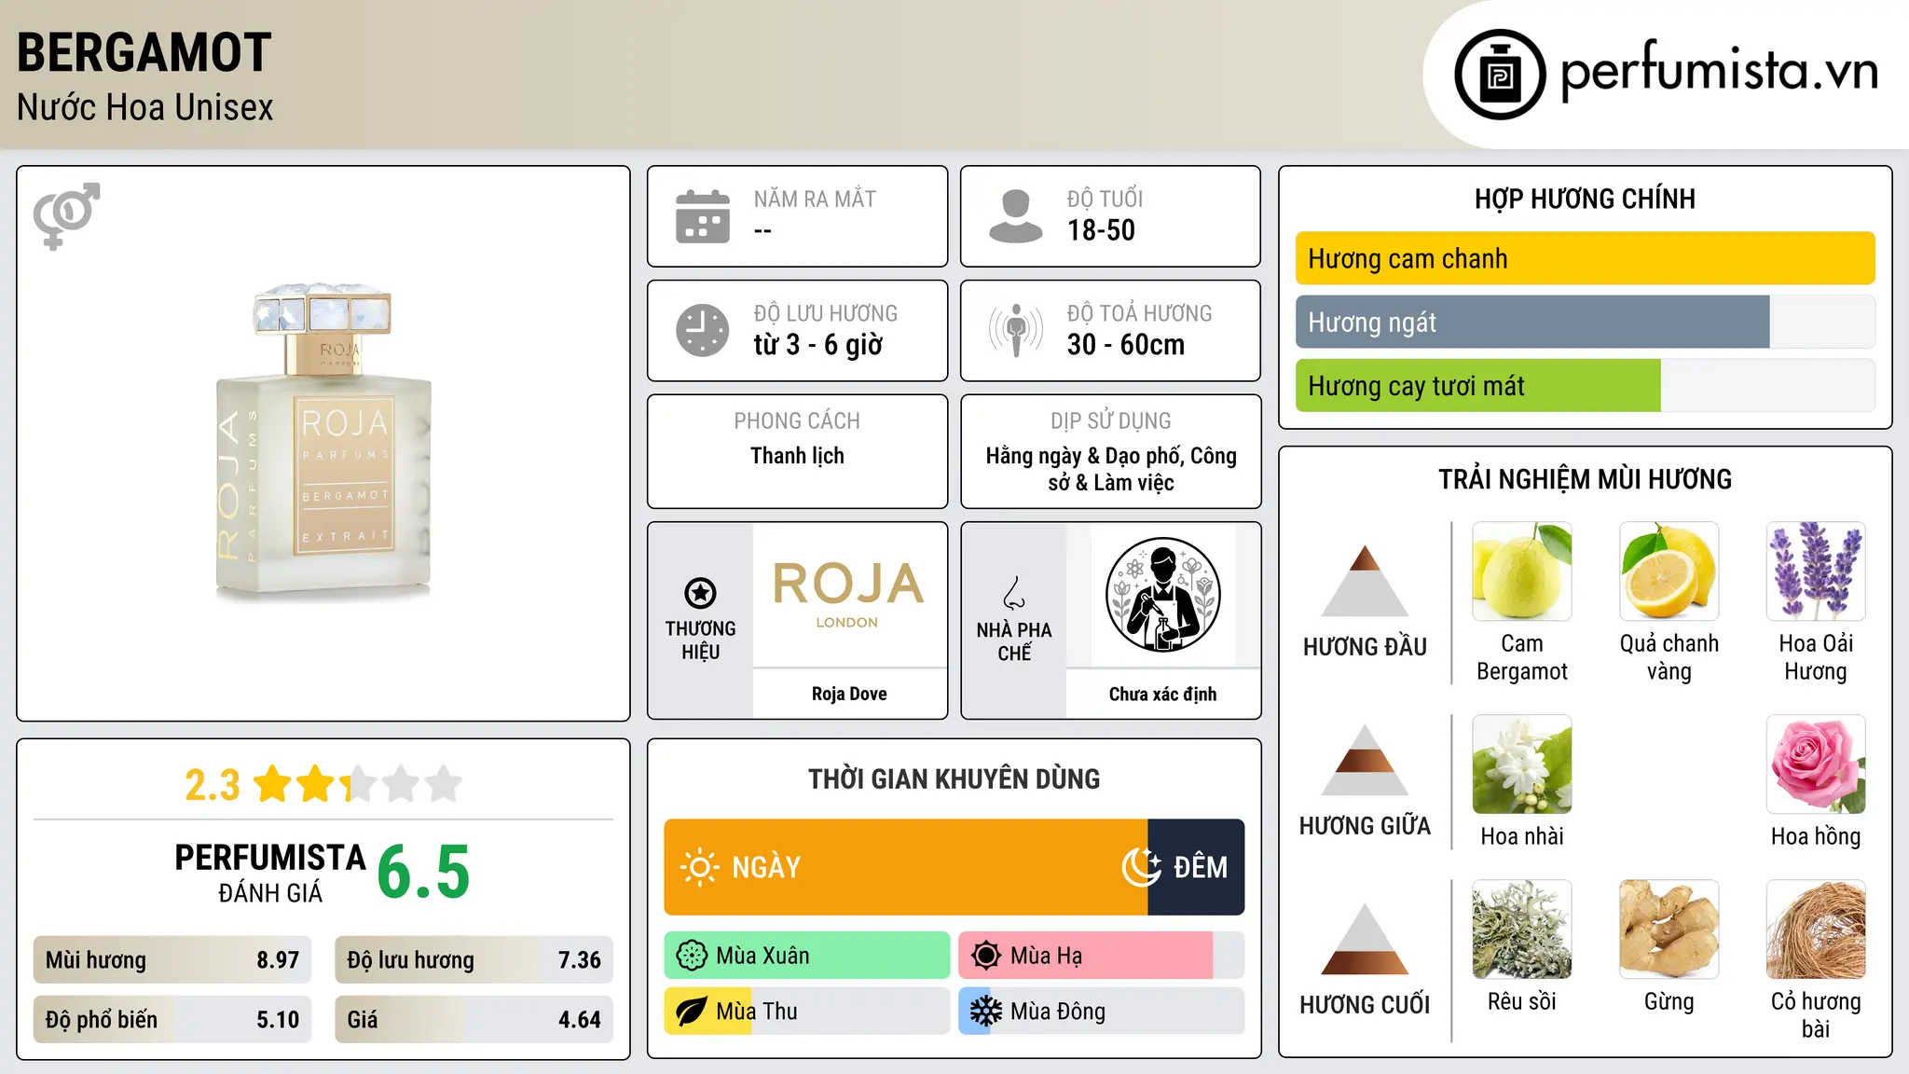Click the HỢP HƯƠNG CHÍNH heading
Image resolution: width=1909 pixels, height=1074 pixels.
pyautogui.click(x=1585, y=199)
